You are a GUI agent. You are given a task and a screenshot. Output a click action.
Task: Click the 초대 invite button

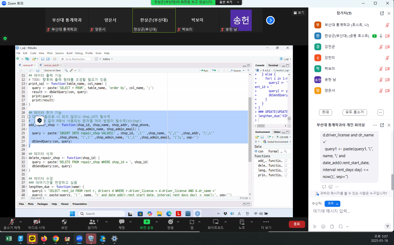pos(325,112)
